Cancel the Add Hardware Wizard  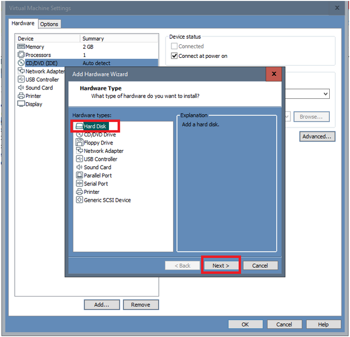click(x=260, y=266)
